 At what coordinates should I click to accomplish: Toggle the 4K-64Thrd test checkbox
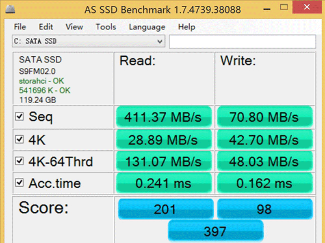pyautogui.click(x=19, y=161)
